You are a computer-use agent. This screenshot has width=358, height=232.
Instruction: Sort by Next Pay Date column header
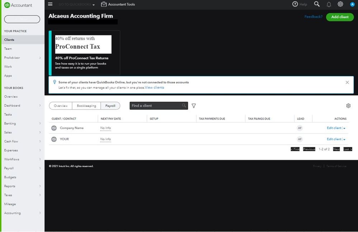[x=111, y=119]
